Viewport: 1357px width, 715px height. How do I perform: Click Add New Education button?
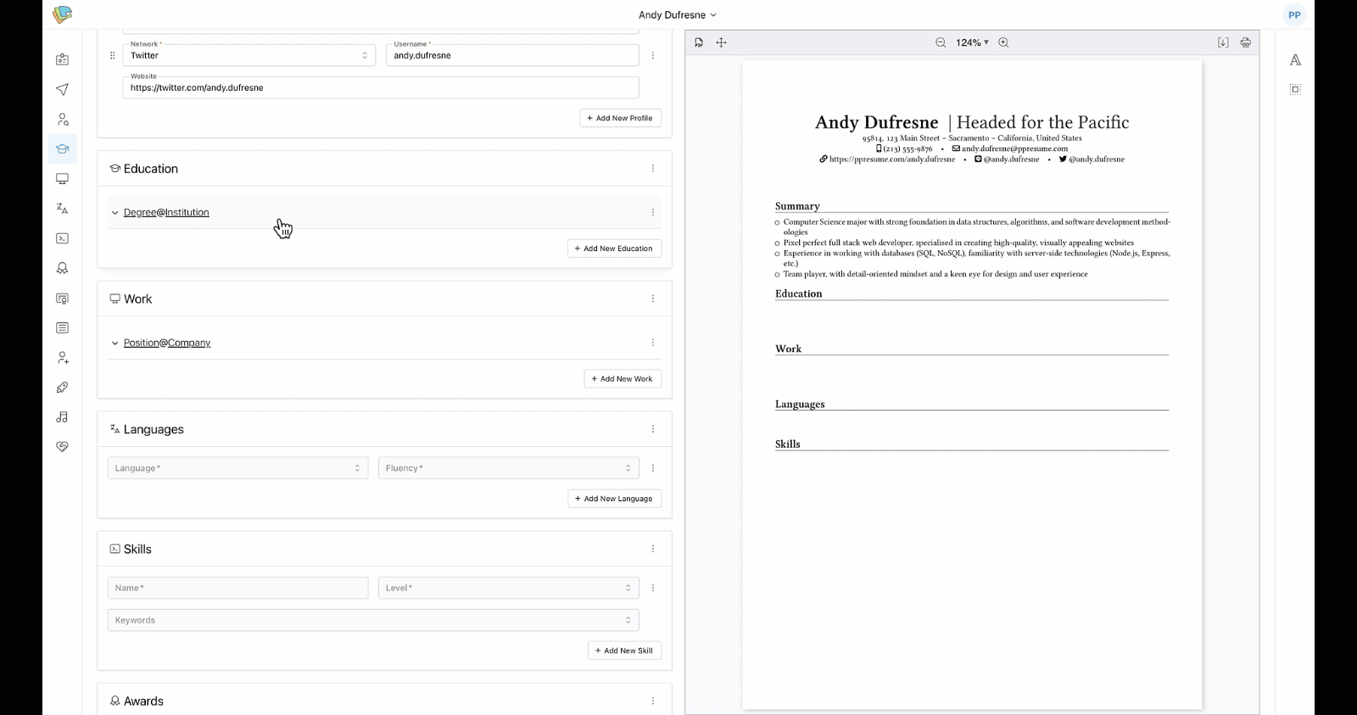[614, 249]
